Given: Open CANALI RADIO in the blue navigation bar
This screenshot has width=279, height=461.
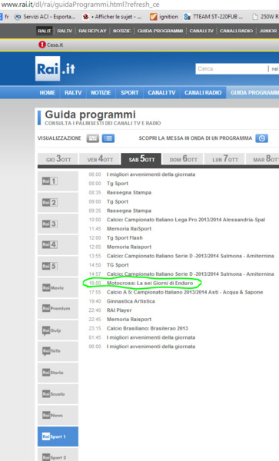Looking at the screenshot, I should (203, 93).
